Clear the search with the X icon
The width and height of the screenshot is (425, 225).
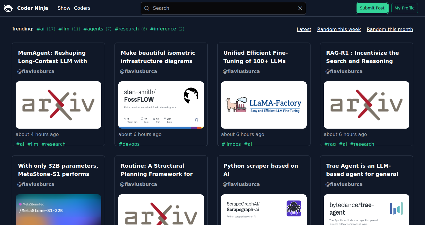300,8
